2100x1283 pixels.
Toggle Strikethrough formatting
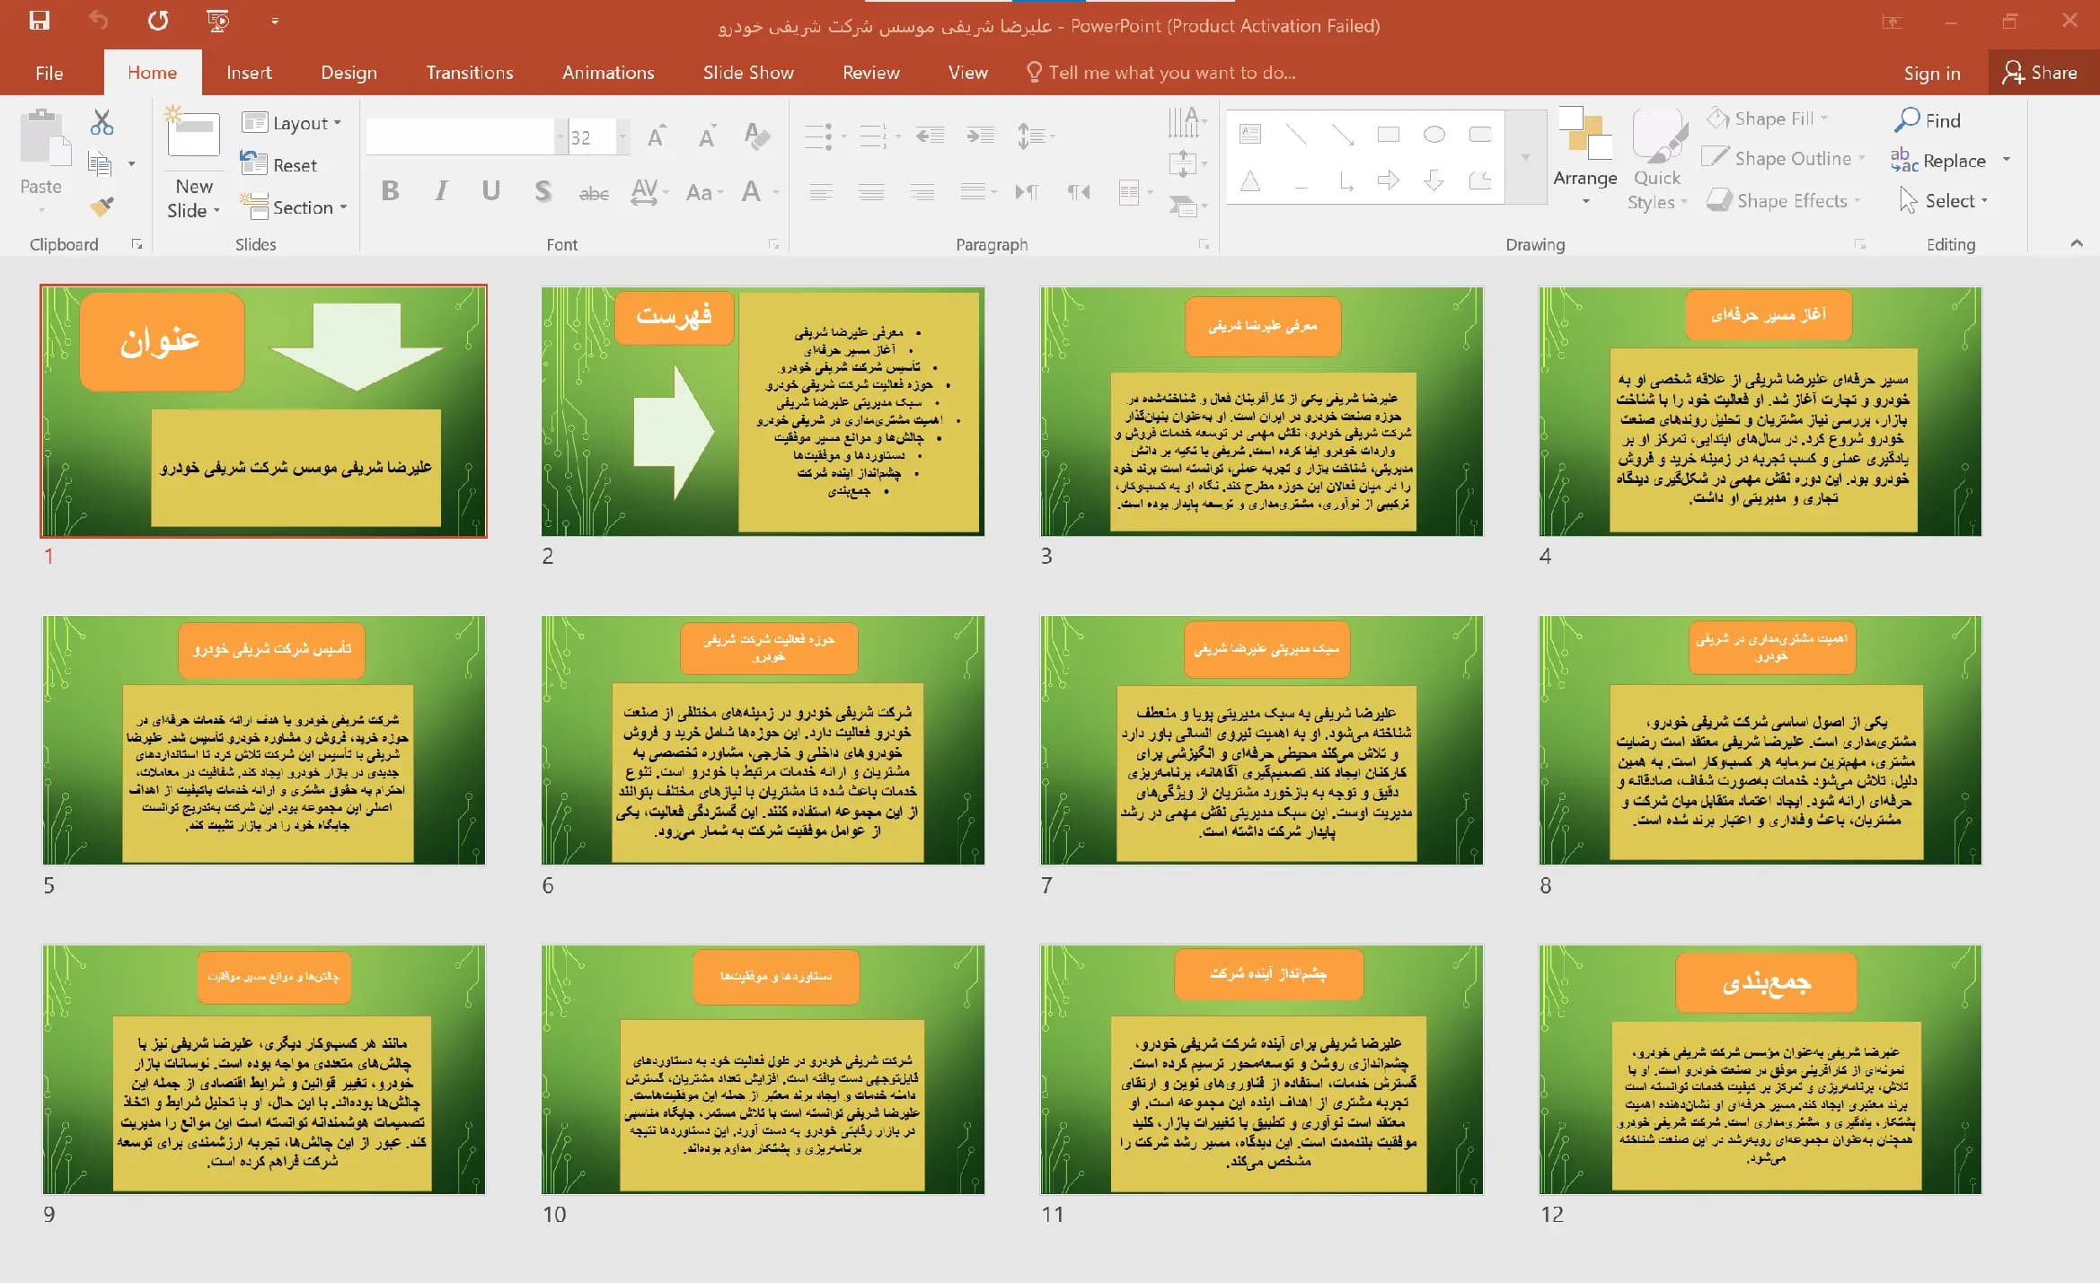(x=594, y=192)
